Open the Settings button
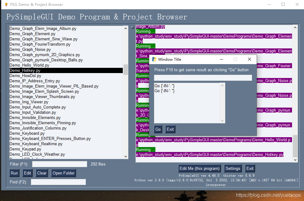 (x=233, y=168)
